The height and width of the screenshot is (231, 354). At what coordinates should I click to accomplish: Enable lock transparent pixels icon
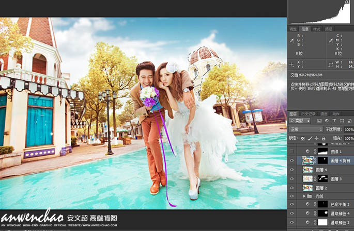pyautogui.click(x=303, y=138)
